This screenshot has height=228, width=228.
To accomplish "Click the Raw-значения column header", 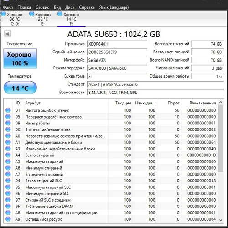I will coord(199,103).
